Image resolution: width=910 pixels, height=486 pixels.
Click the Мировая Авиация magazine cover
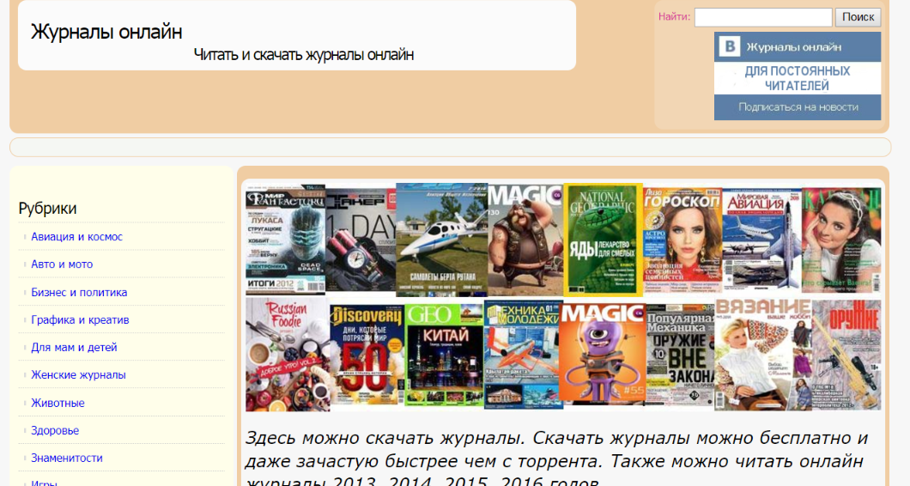point(762,239)
